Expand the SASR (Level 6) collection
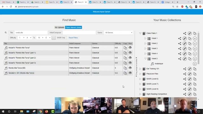 [x=140, y=79]
